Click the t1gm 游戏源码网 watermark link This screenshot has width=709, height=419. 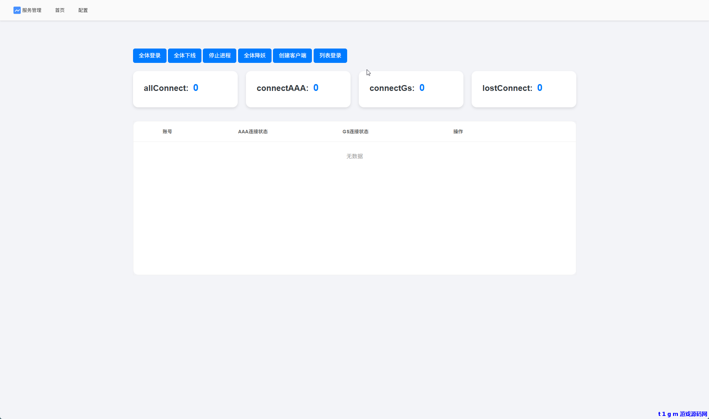click(682, 414)
